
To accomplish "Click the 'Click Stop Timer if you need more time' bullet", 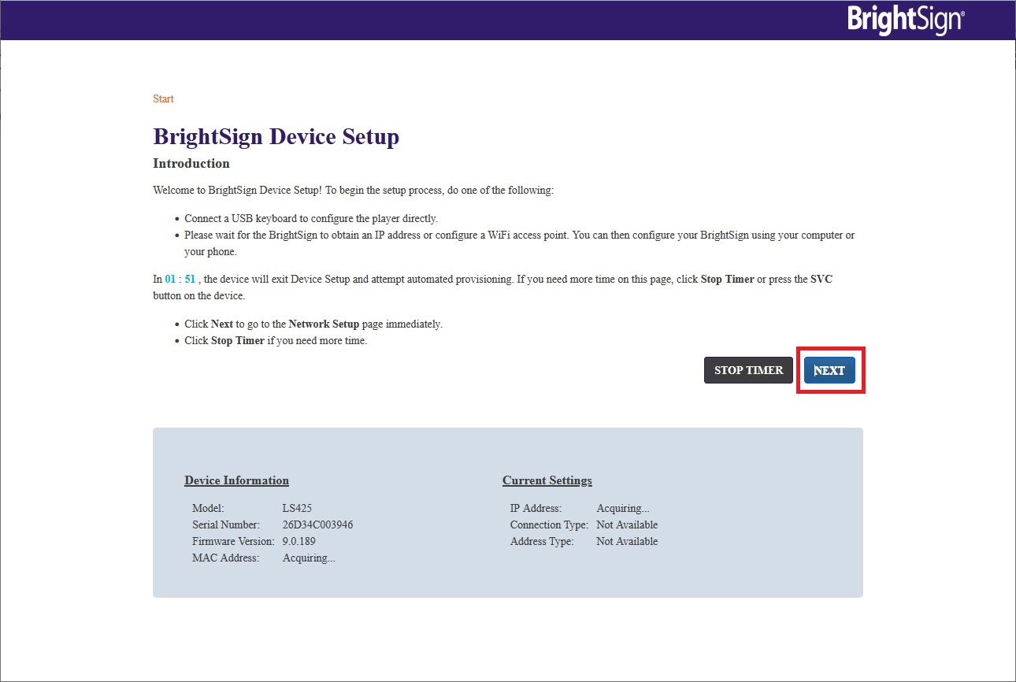I will (276, 341).
